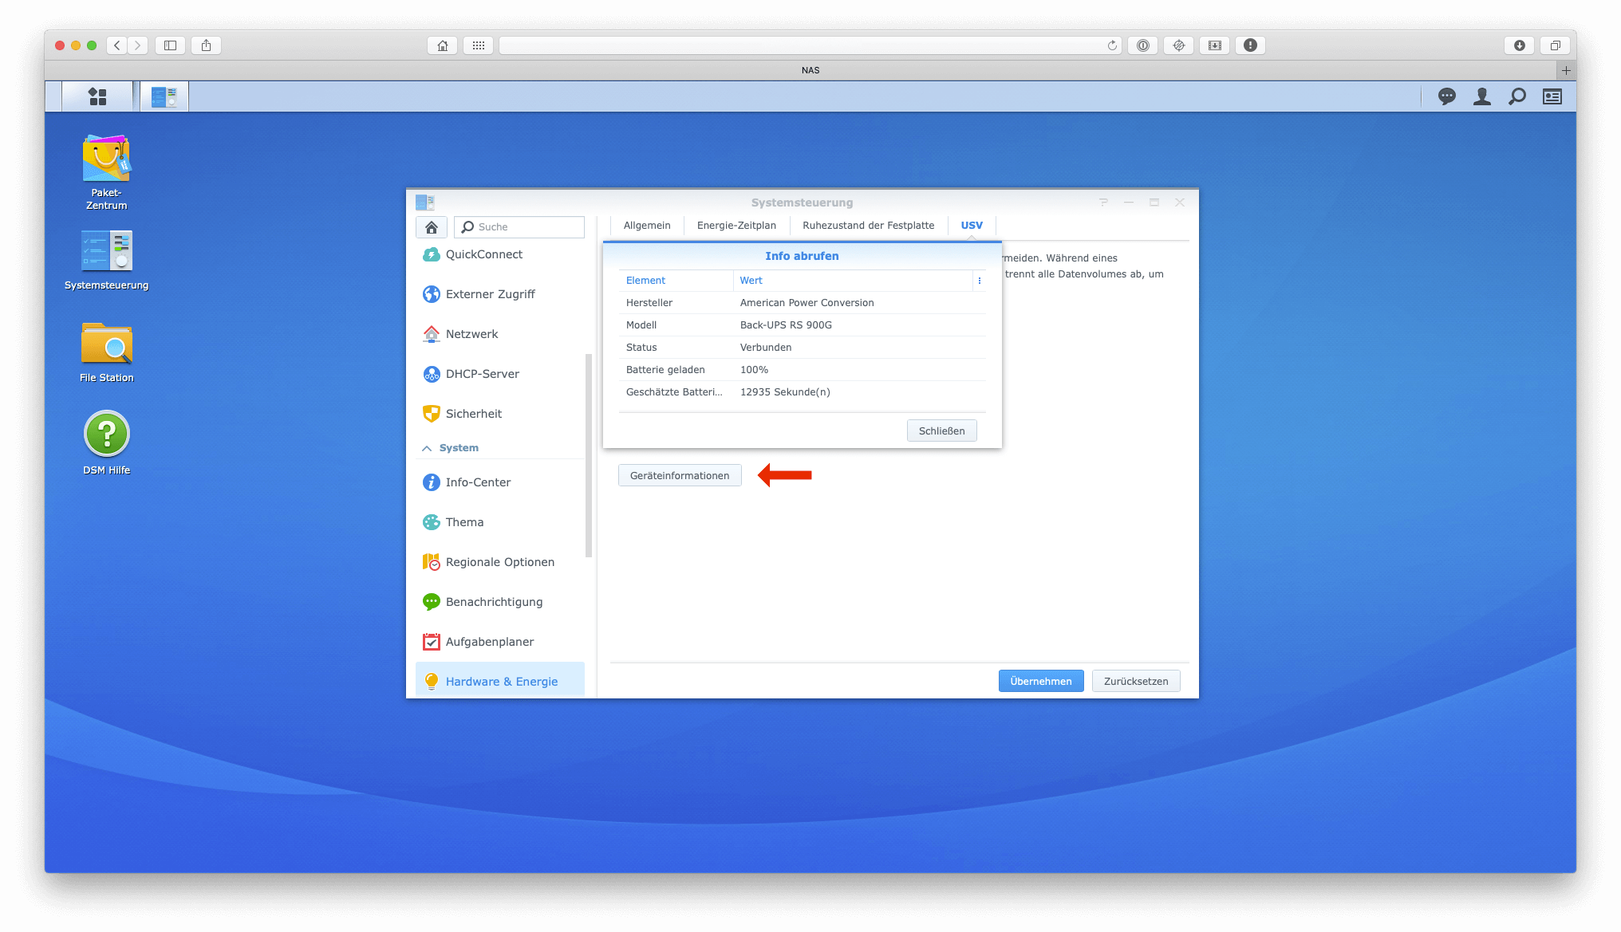The image size is (1621, 932).
Task: Open Info-Center page
Action: pos(500,482)
